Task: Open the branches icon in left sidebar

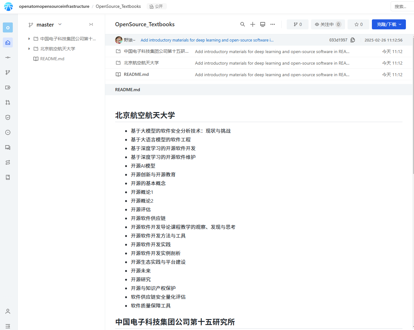Action: point(8,72)
